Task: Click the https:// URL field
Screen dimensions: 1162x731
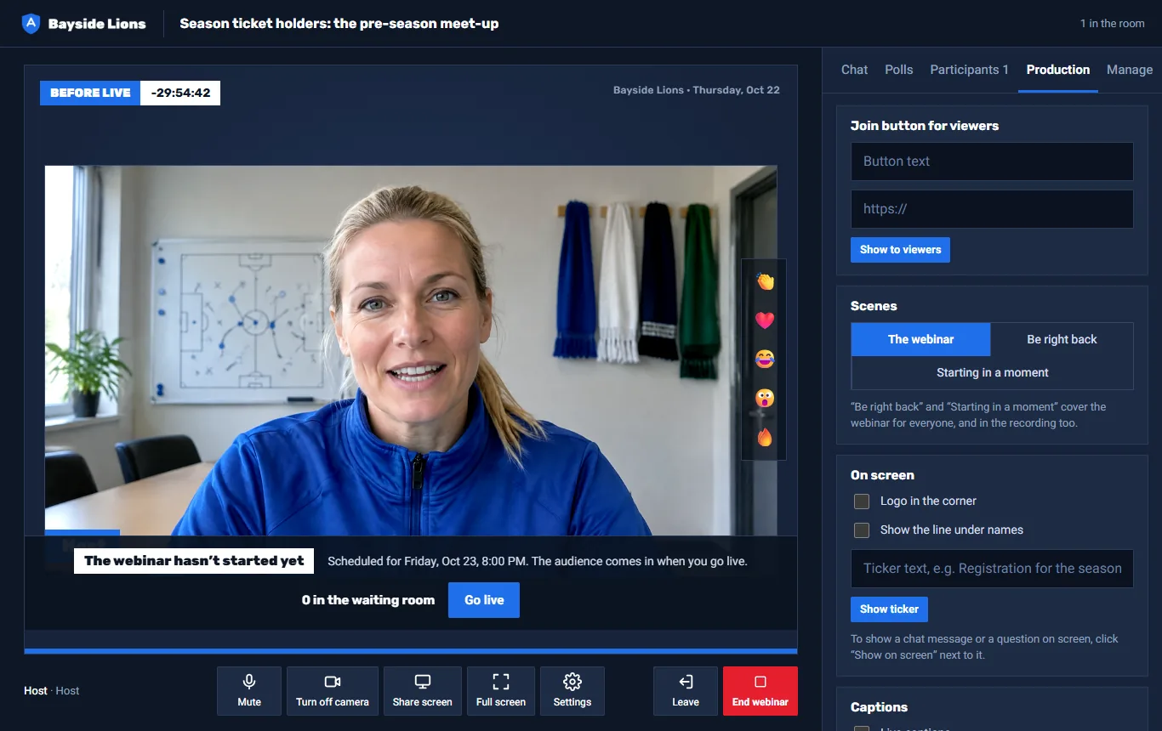Action: pos(992,209)
